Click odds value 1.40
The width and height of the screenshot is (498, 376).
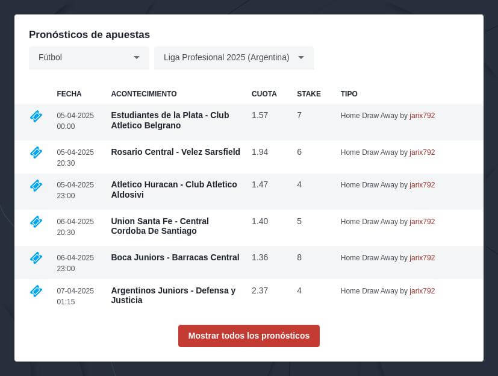[260, 221]
